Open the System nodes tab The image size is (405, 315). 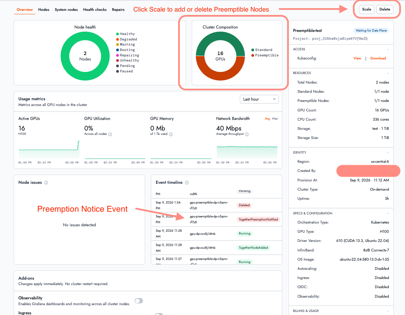click(x=66, y=10)
